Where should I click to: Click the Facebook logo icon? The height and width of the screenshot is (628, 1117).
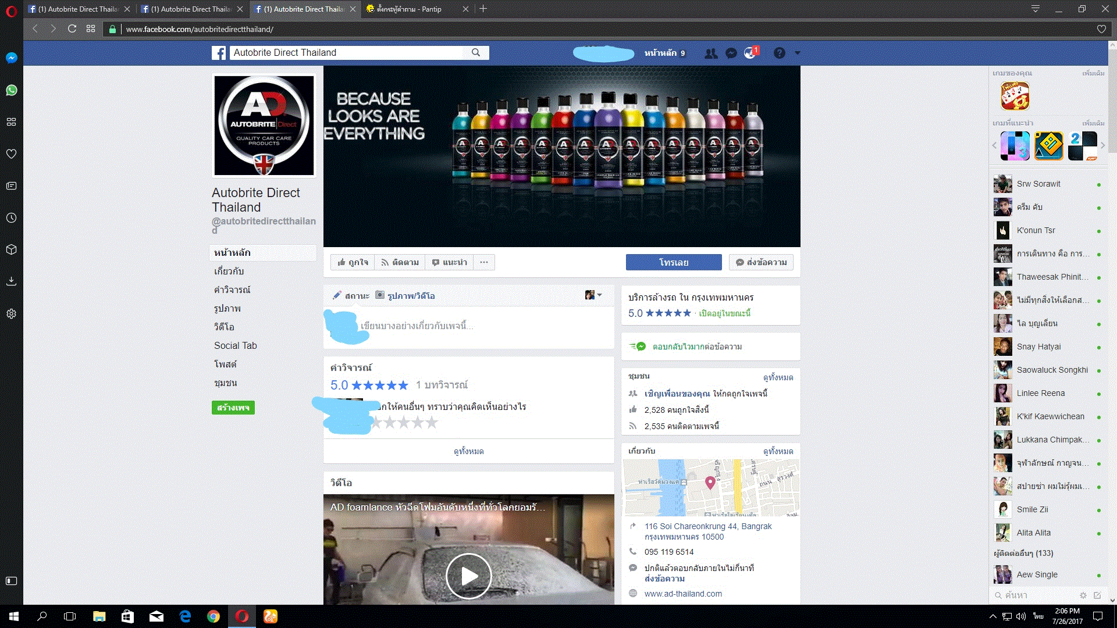tap(219, 53)
